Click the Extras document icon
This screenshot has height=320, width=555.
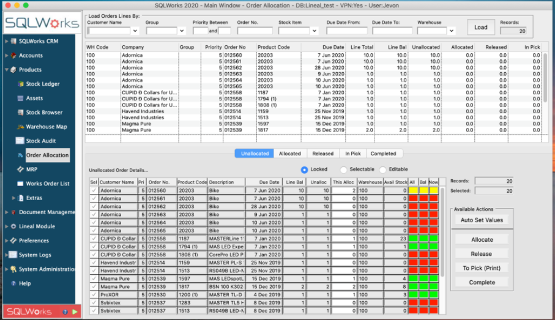click(x=21, y=198)
